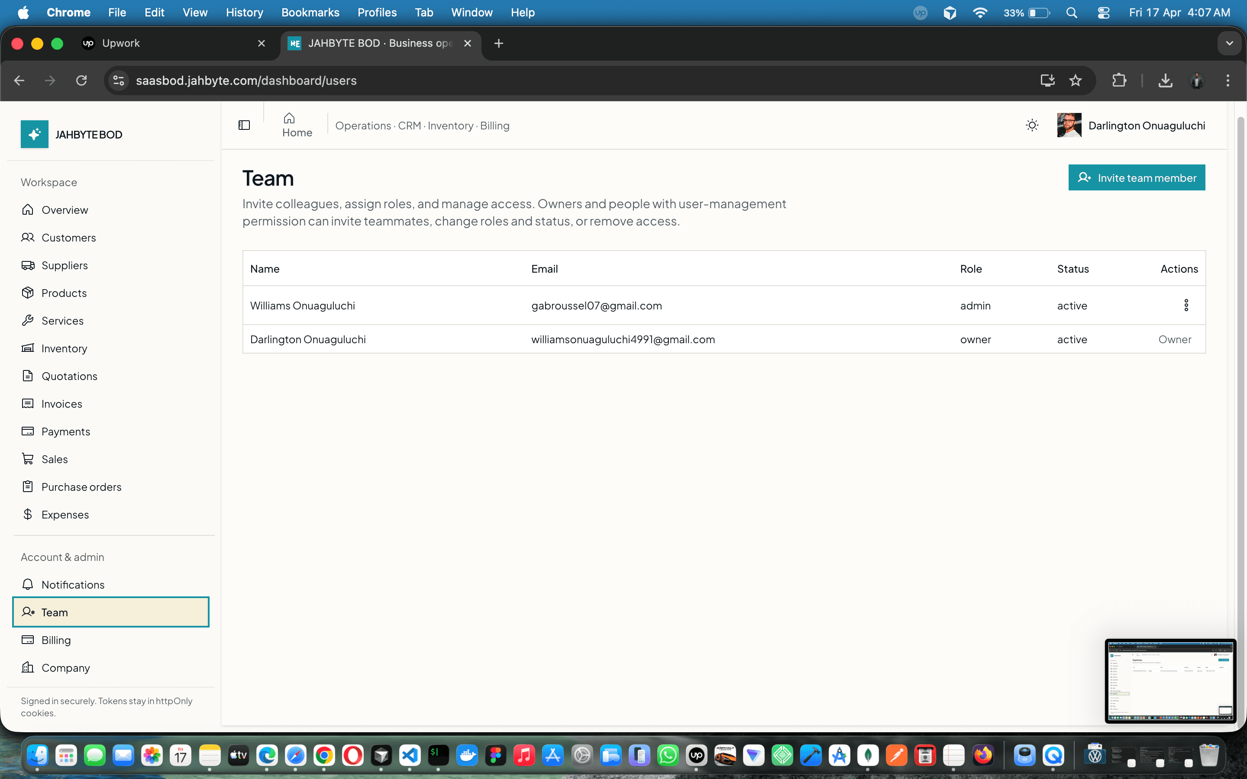Open Quotations from the sidebar
This screenshot has height=779, width=1247.
click(70, 376)
